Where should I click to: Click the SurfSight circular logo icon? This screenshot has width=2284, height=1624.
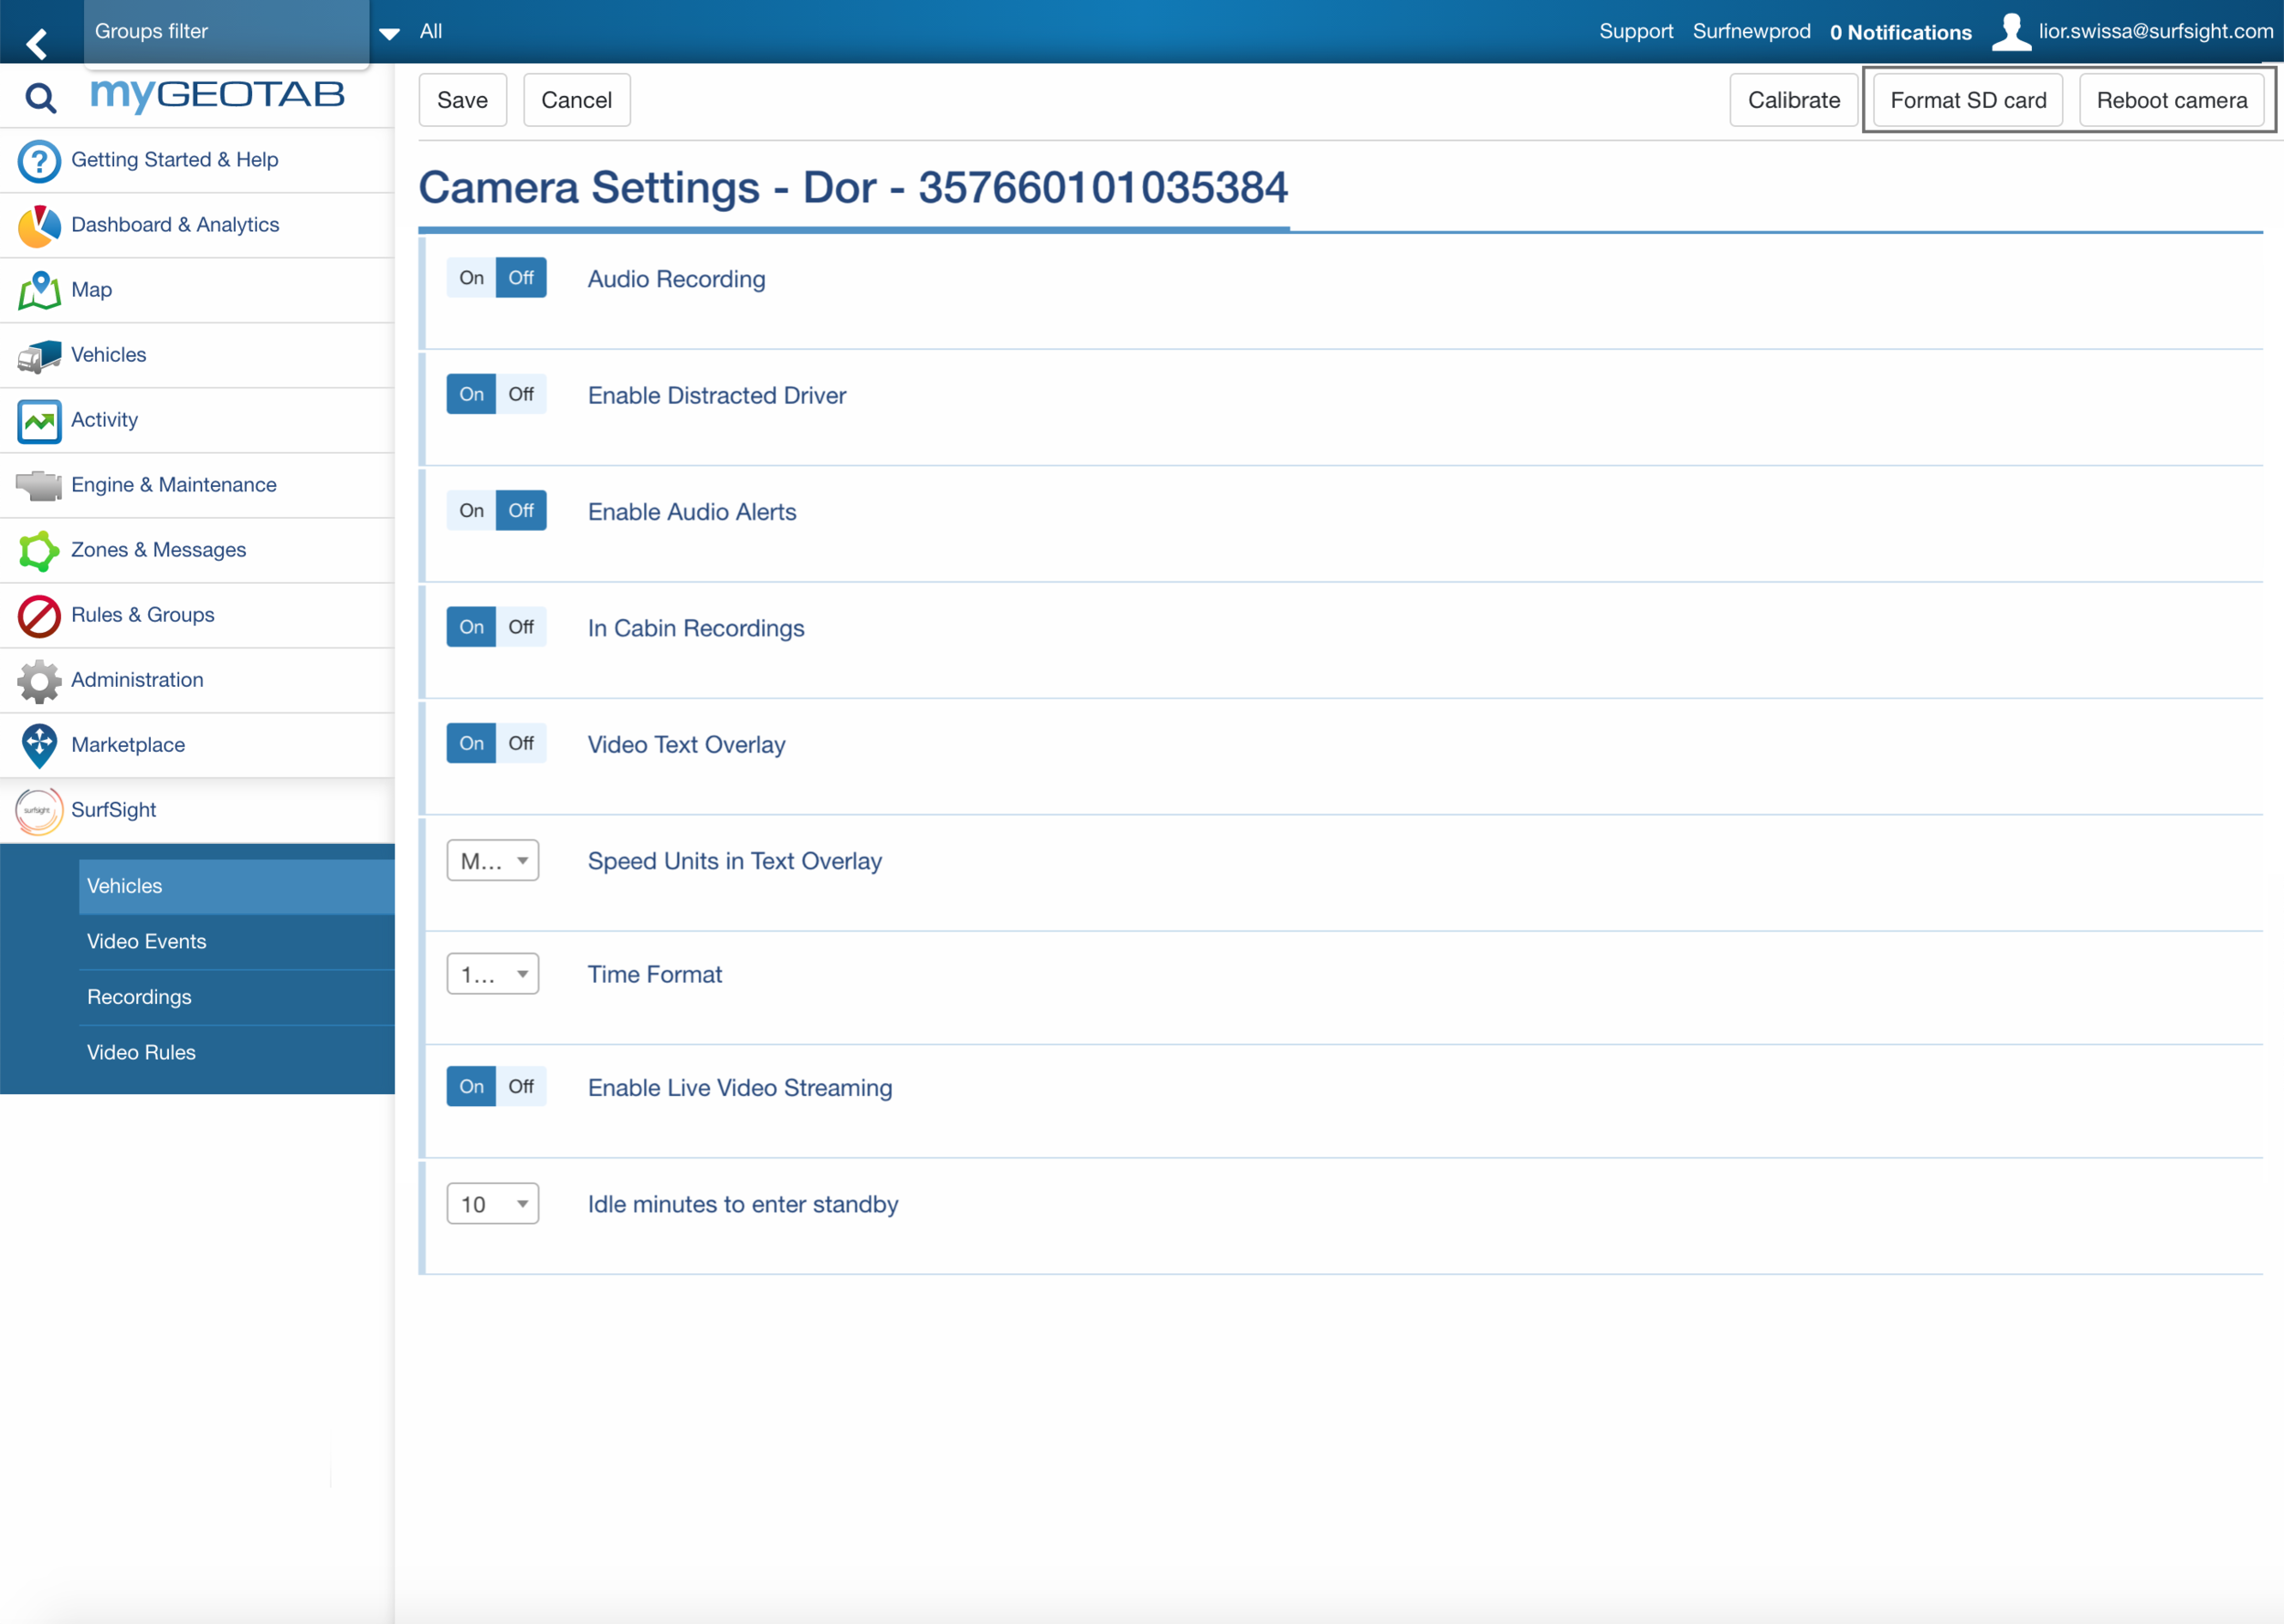point(39,811)
